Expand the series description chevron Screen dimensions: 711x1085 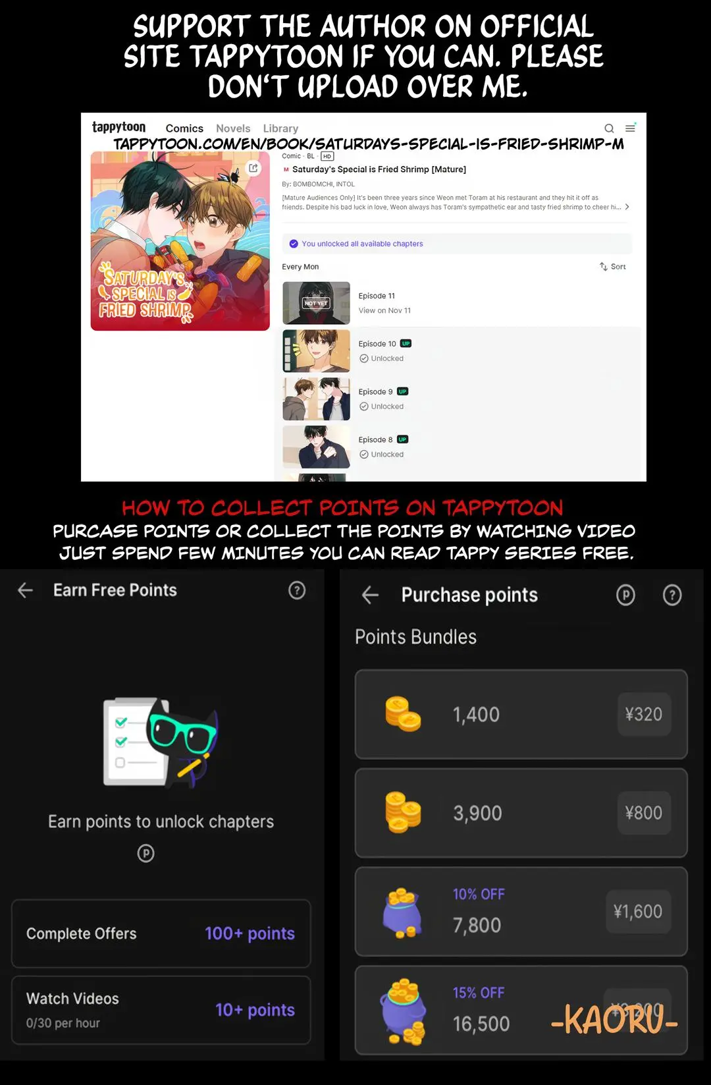627,207
